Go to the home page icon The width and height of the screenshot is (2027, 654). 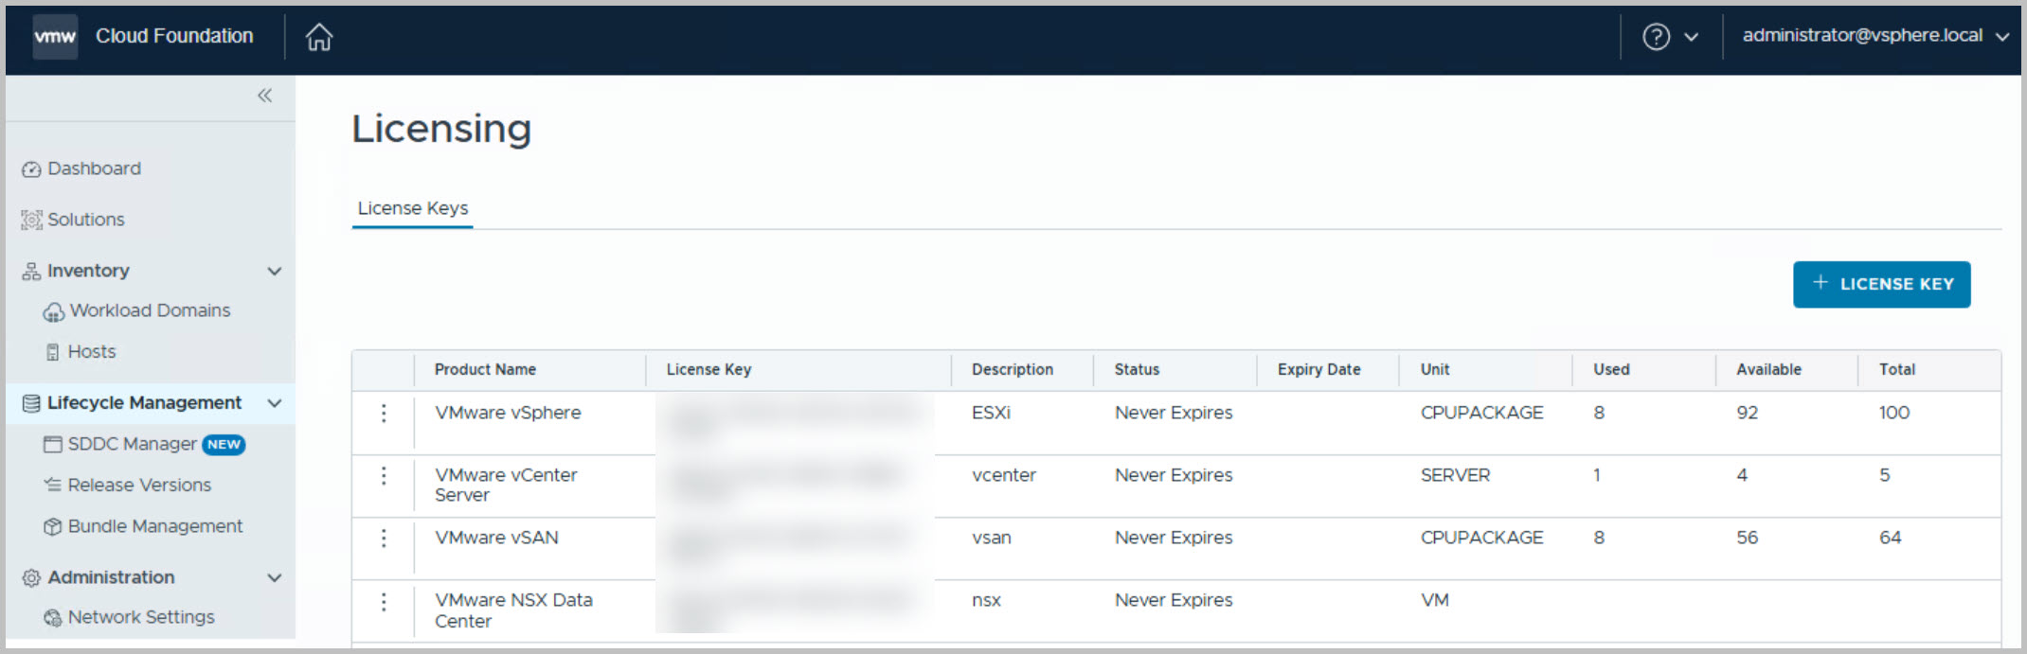coord(319,37)
